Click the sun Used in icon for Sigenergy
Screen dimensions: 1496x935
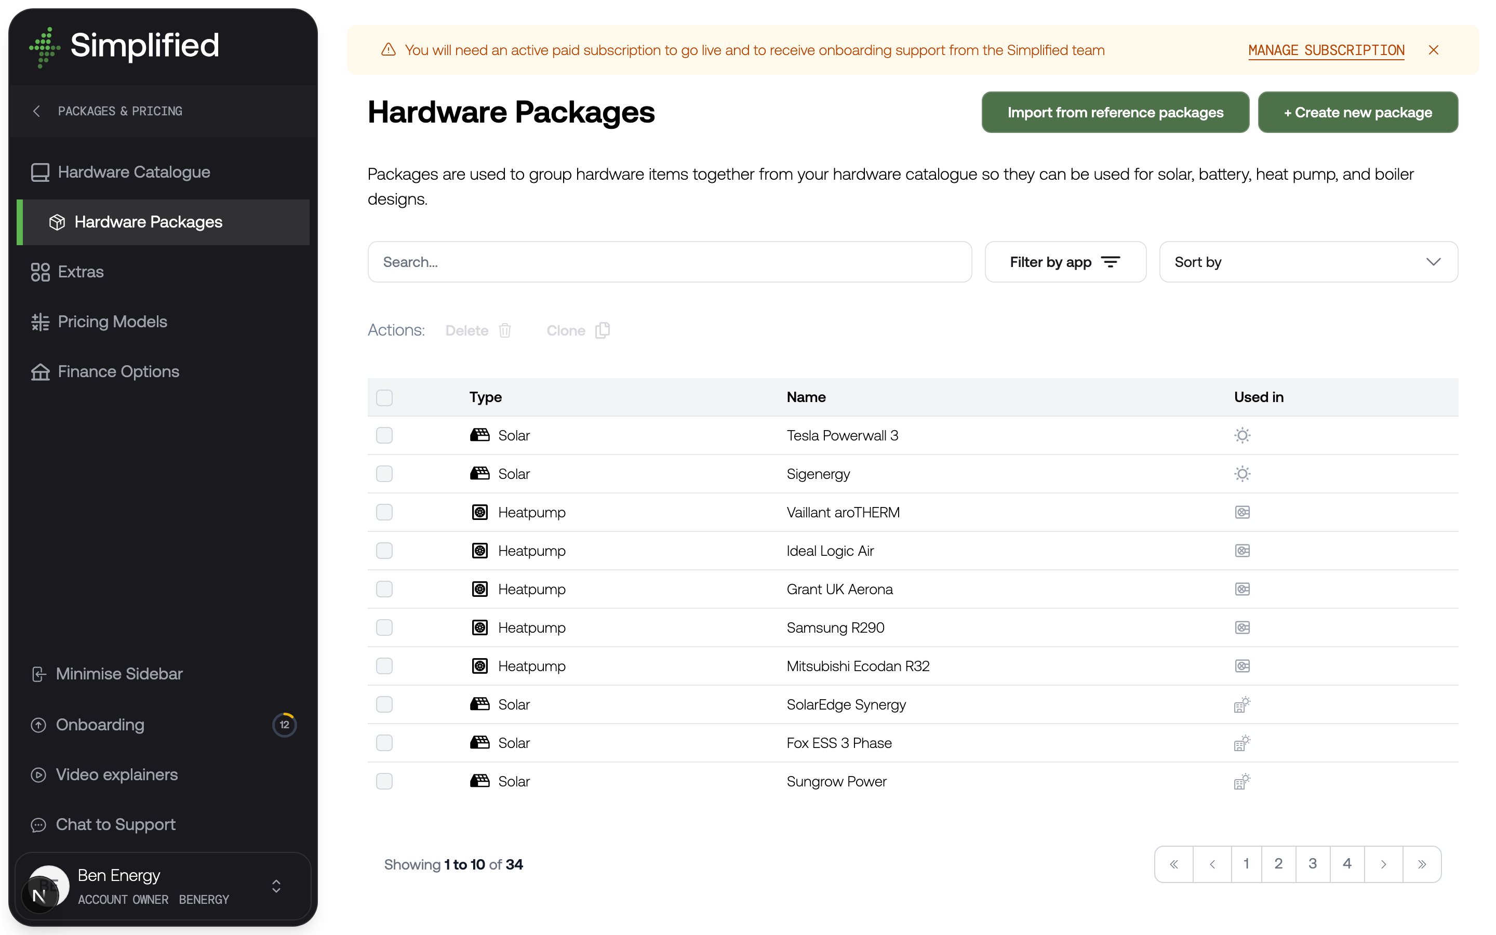click(x=1242, y=474)
